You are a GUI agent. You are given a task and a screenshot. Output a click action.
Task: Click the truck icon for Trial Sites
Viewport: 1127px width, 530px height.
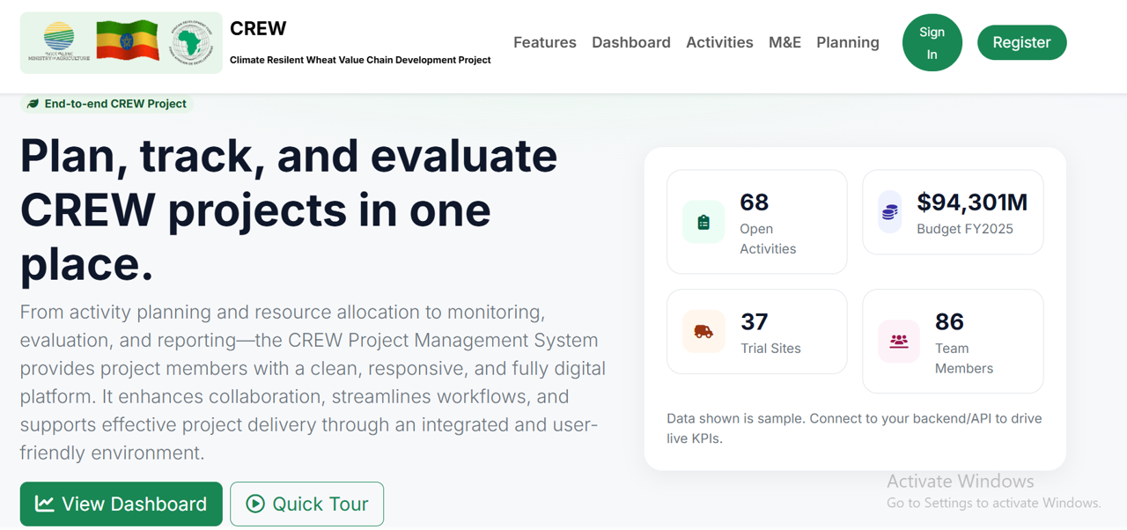[703, 332]
